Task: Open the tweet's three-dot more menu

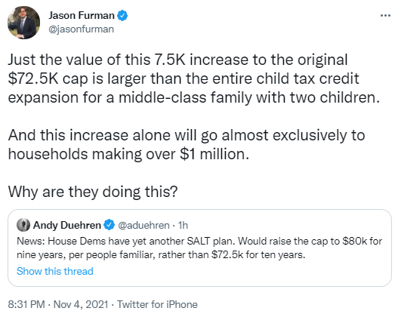Action: [385, 16]
